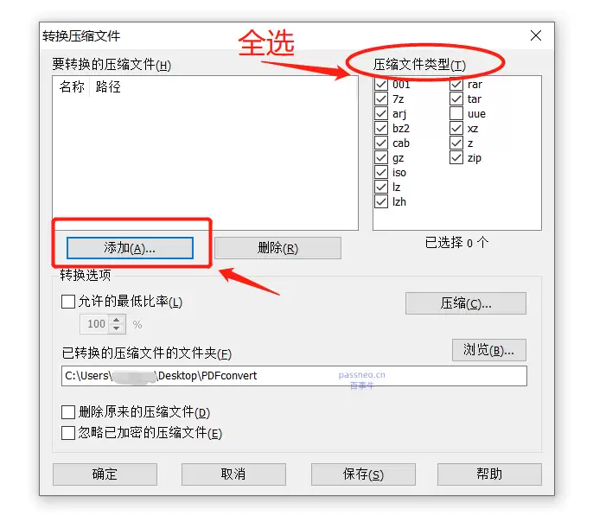Click the 保存(S) button
Viewport: 593px width, 522px height.
coord(363,474)
